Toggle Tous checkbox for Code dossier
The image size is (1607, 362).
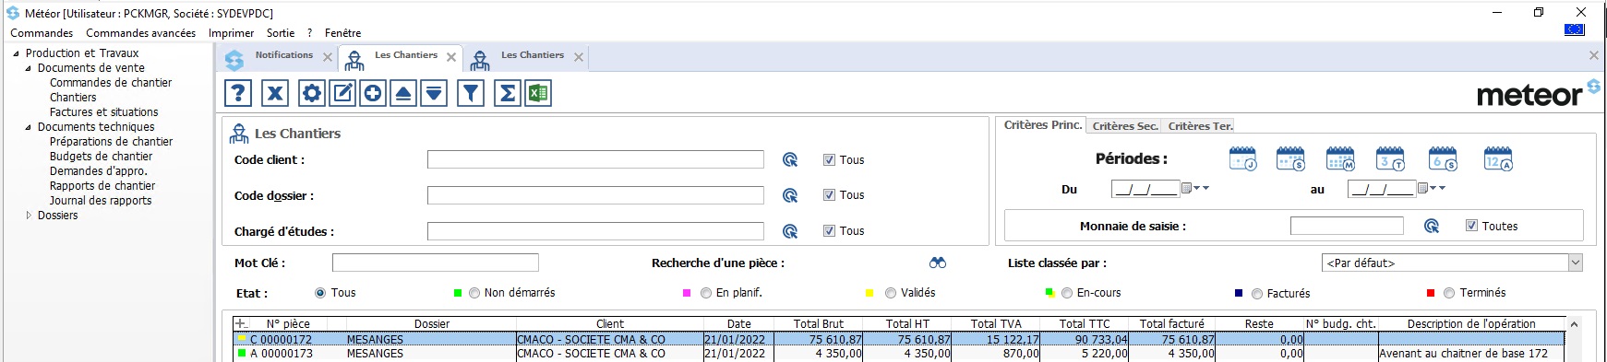(x=829, y=195)
